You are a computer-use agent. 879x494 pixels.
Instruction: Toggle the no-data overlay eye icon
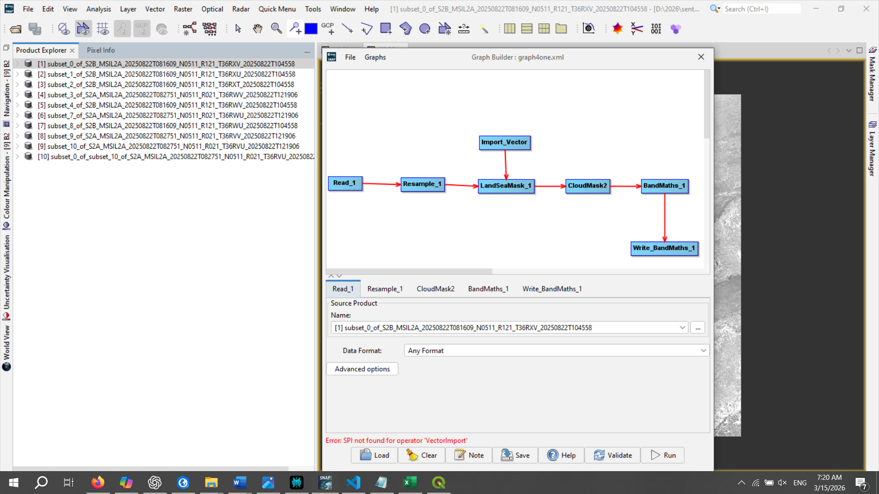pyautogui.click(x=64, y=29)
